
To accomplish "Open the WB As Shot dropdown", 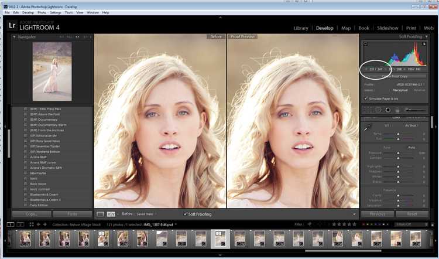I will pos(412,125).
